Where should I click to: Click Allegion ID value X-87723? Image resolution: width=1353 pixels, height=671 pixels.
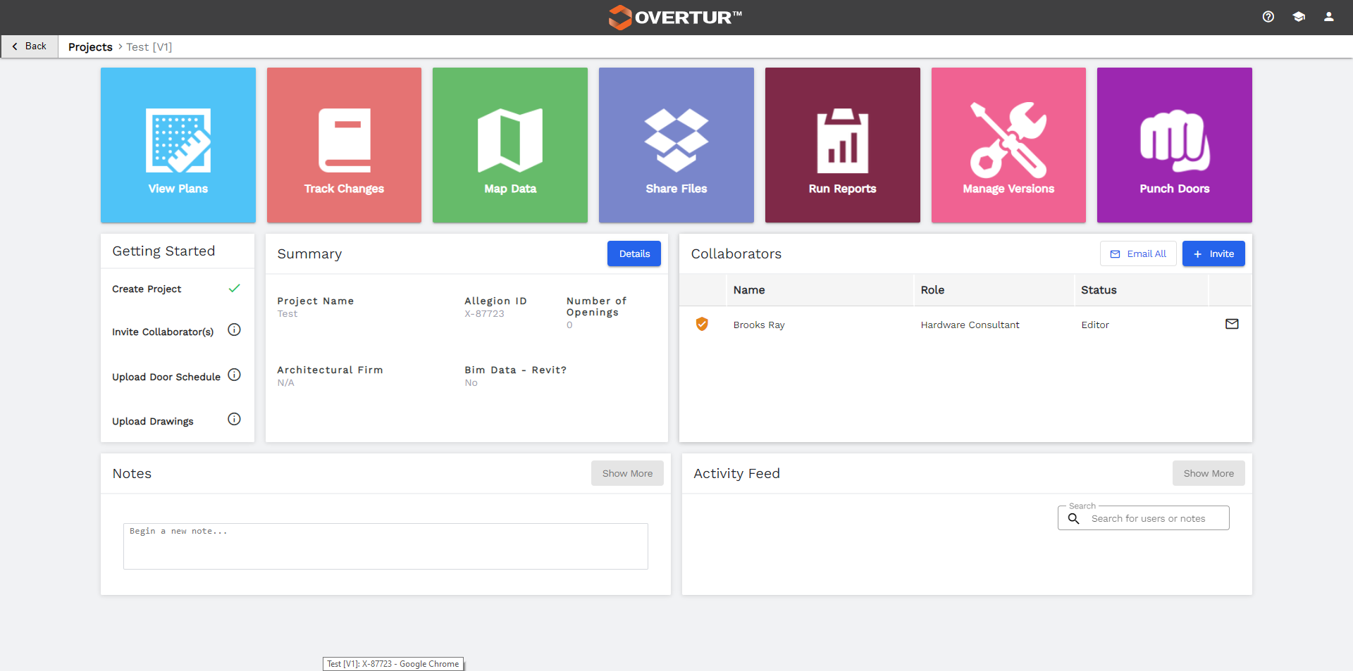(x=484, y=314)
